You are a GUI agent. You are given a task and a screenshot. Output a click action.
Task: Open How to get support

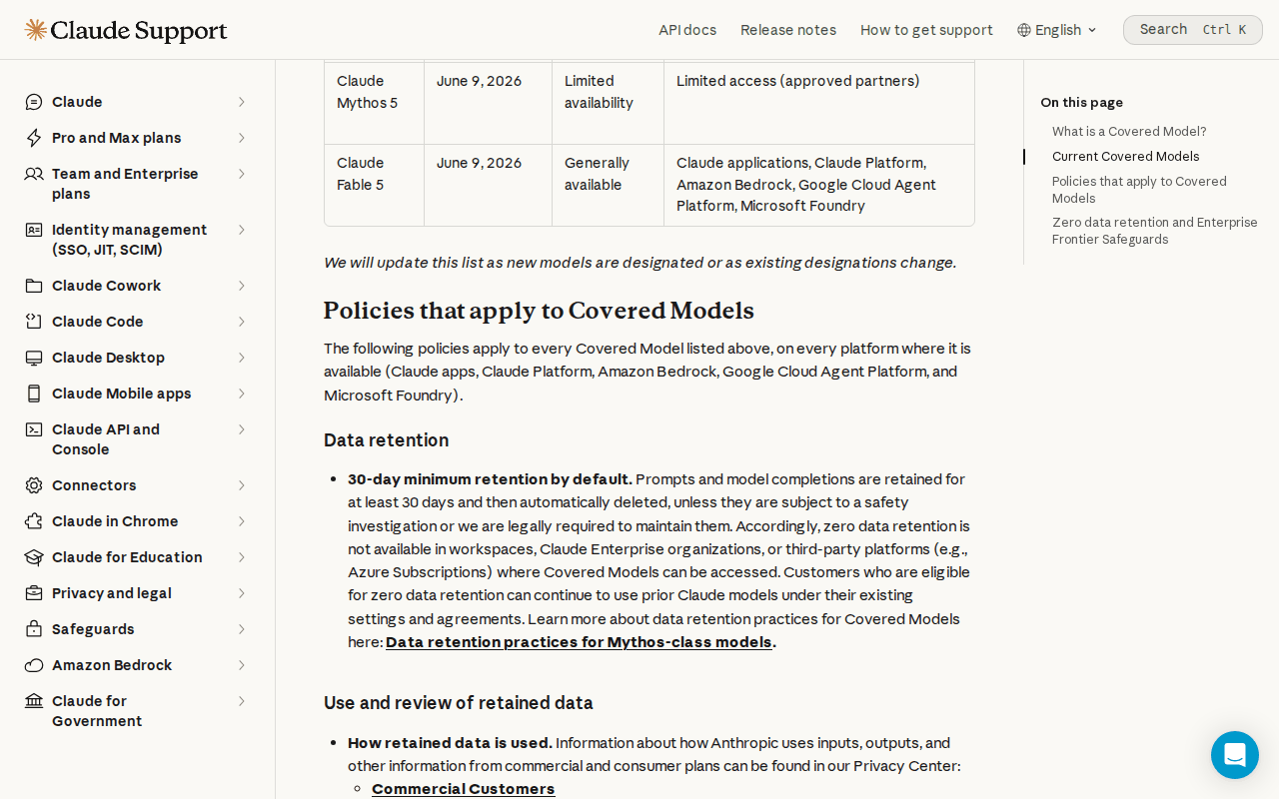coord(926,30)
